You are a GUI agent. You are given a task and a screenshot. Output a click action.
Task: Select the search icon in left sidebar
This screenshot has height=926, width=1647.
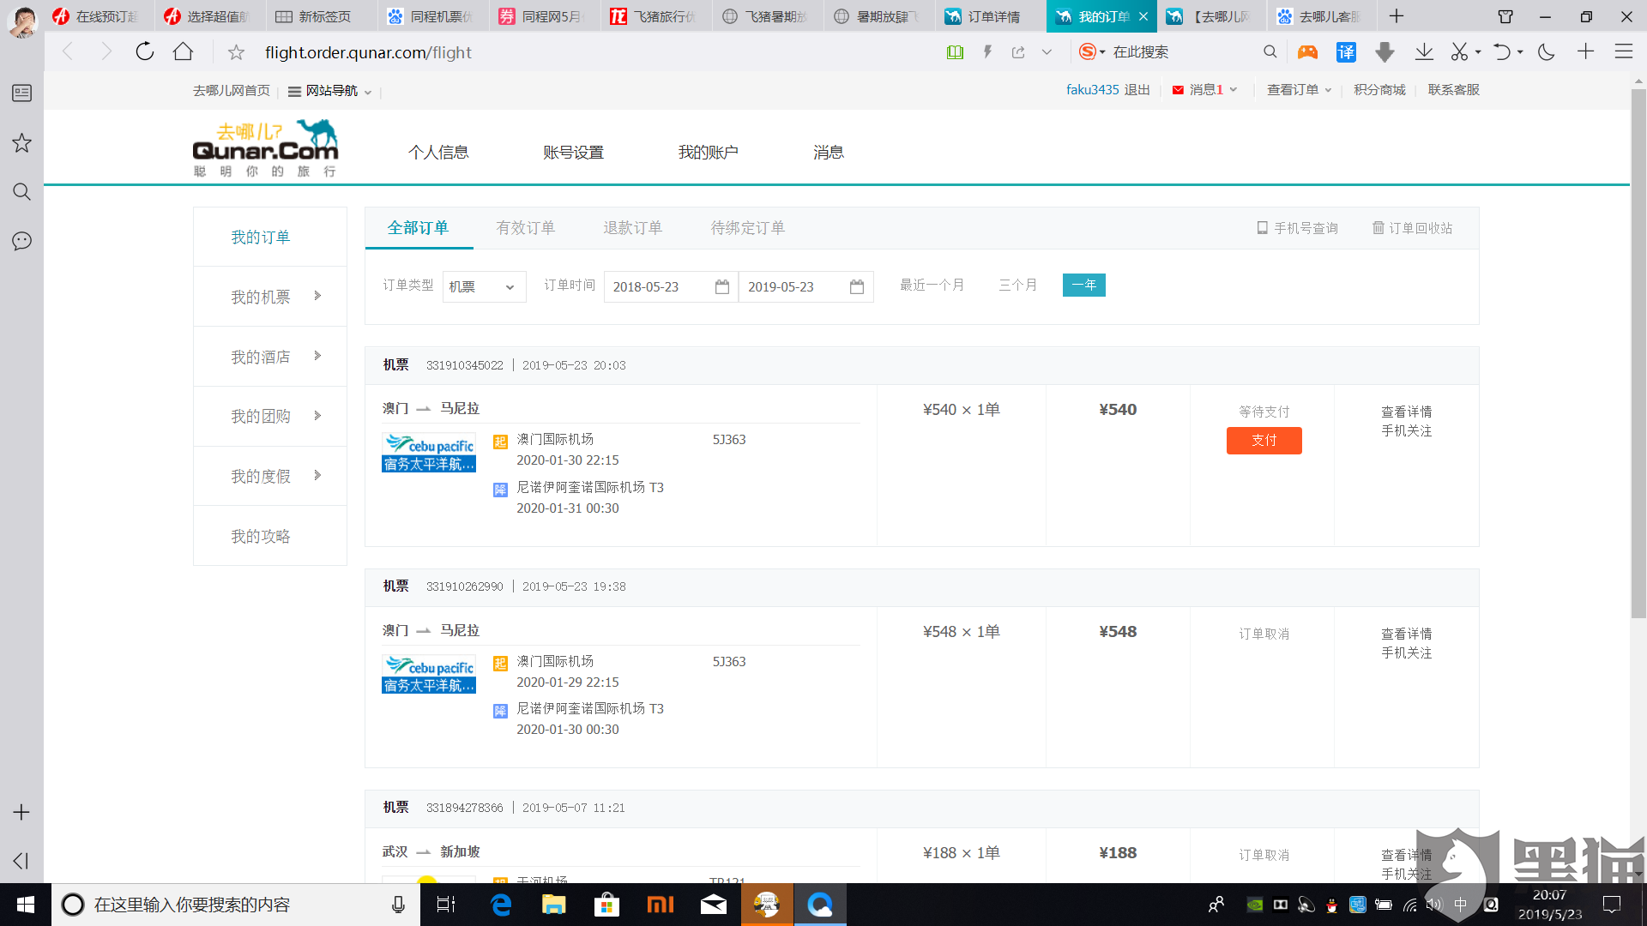(21, 192)
